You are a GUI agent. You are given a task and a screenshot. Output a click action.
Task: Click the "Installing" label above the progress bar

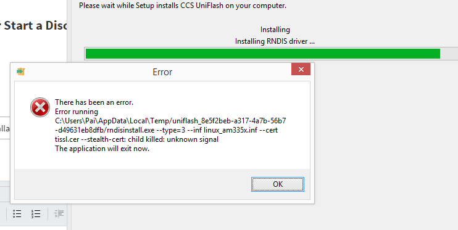pyautogui.click(x=275, y=30)
